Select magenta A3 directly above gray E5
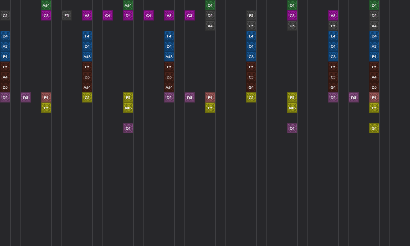The width and height of the screenshot is (410, 246). point(333,15)
